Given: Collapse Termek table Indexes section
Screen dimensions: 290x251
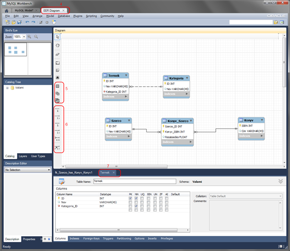Looking at the screenshot, I should tap(126, 96).
